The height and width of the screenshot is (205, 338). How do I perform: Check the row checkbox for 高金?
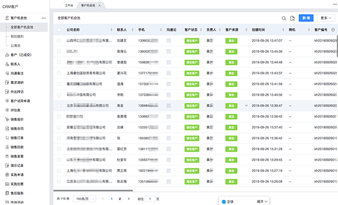[59, 106]
